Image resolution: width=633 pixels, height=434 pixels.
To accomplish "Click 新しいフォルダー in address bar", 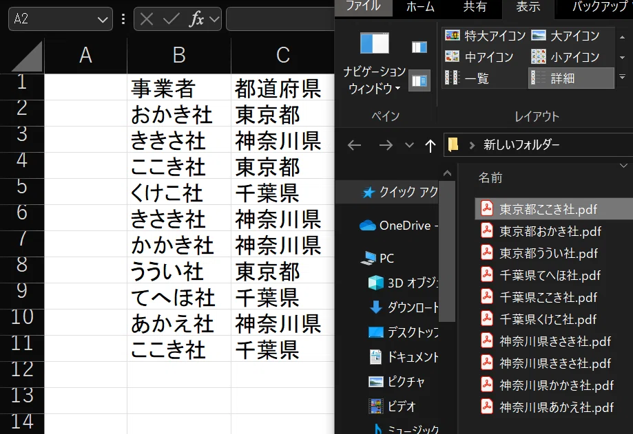I will pyautogui.click(x=521, y=144).
